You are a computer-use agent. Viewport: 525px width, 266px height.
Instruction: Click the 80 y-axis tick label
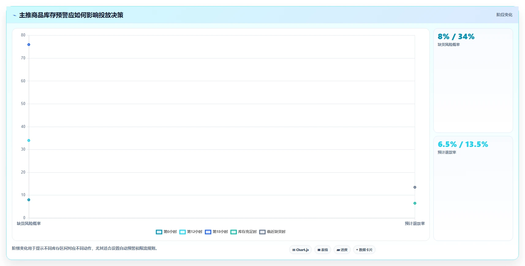pos(23,35)
